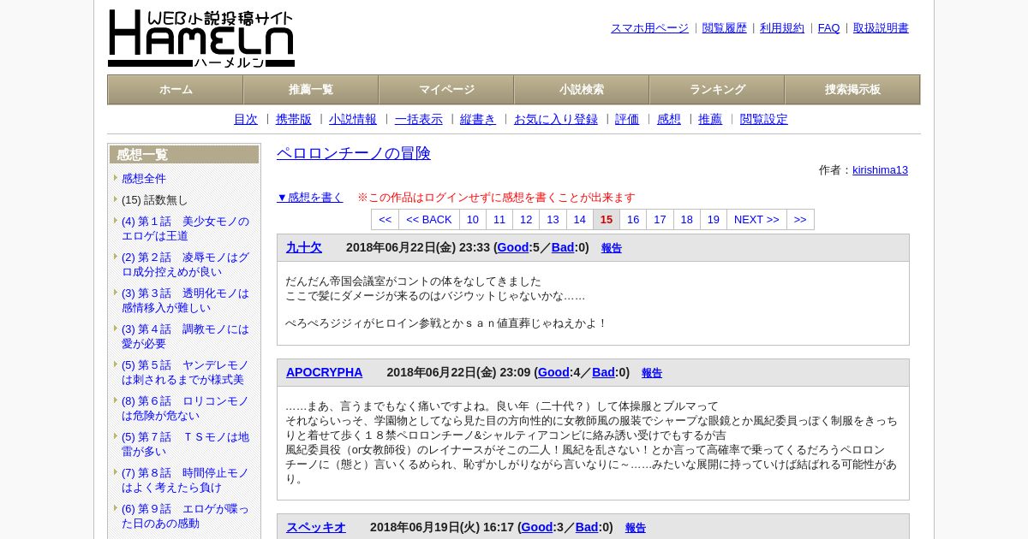This screenshot has width=1028, height=539.
Task: Open author kirishima13 profile
Action: (880, 170)
